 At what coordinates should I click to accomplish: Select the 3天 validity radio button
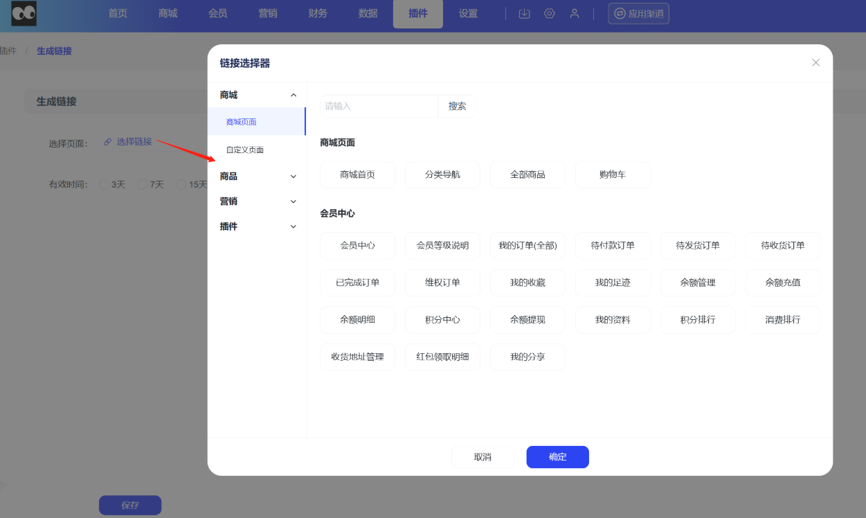tap(104, 185)
